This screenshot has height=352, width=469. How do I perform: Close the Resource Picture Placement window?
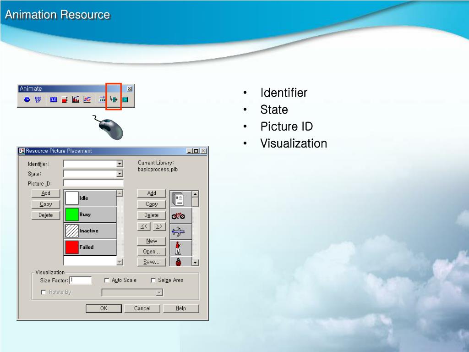point(203,151)
